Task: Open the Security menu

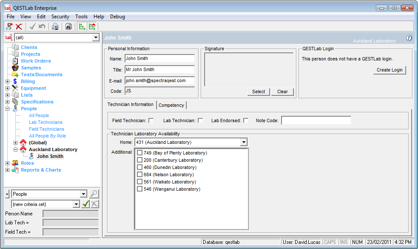Action: (60, 17)
